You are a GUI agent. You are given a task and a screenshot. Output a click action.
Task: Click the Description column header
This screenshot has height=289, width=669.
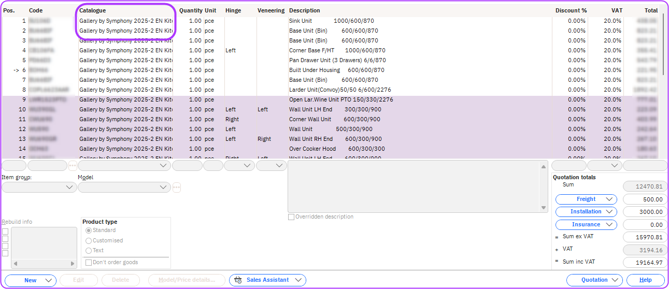(x=305, y=10)
